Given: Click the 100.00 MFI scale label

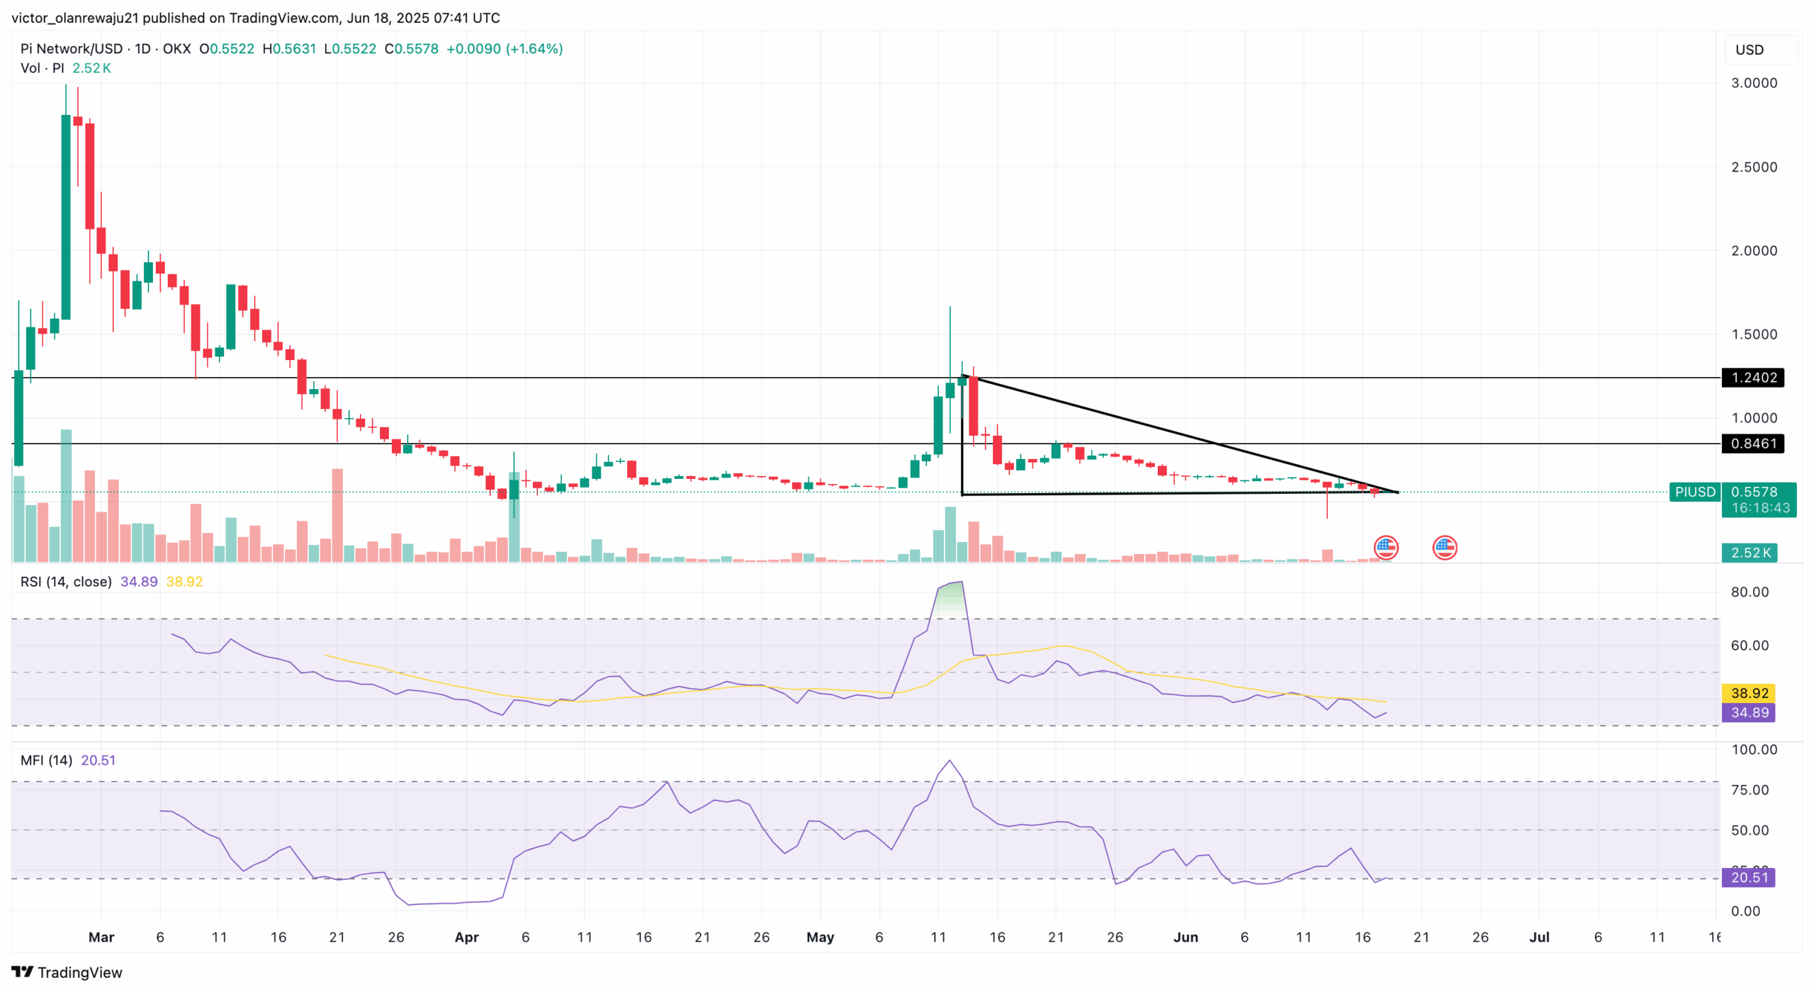Looking at the screenshot, I should (x=1754, y=750).
